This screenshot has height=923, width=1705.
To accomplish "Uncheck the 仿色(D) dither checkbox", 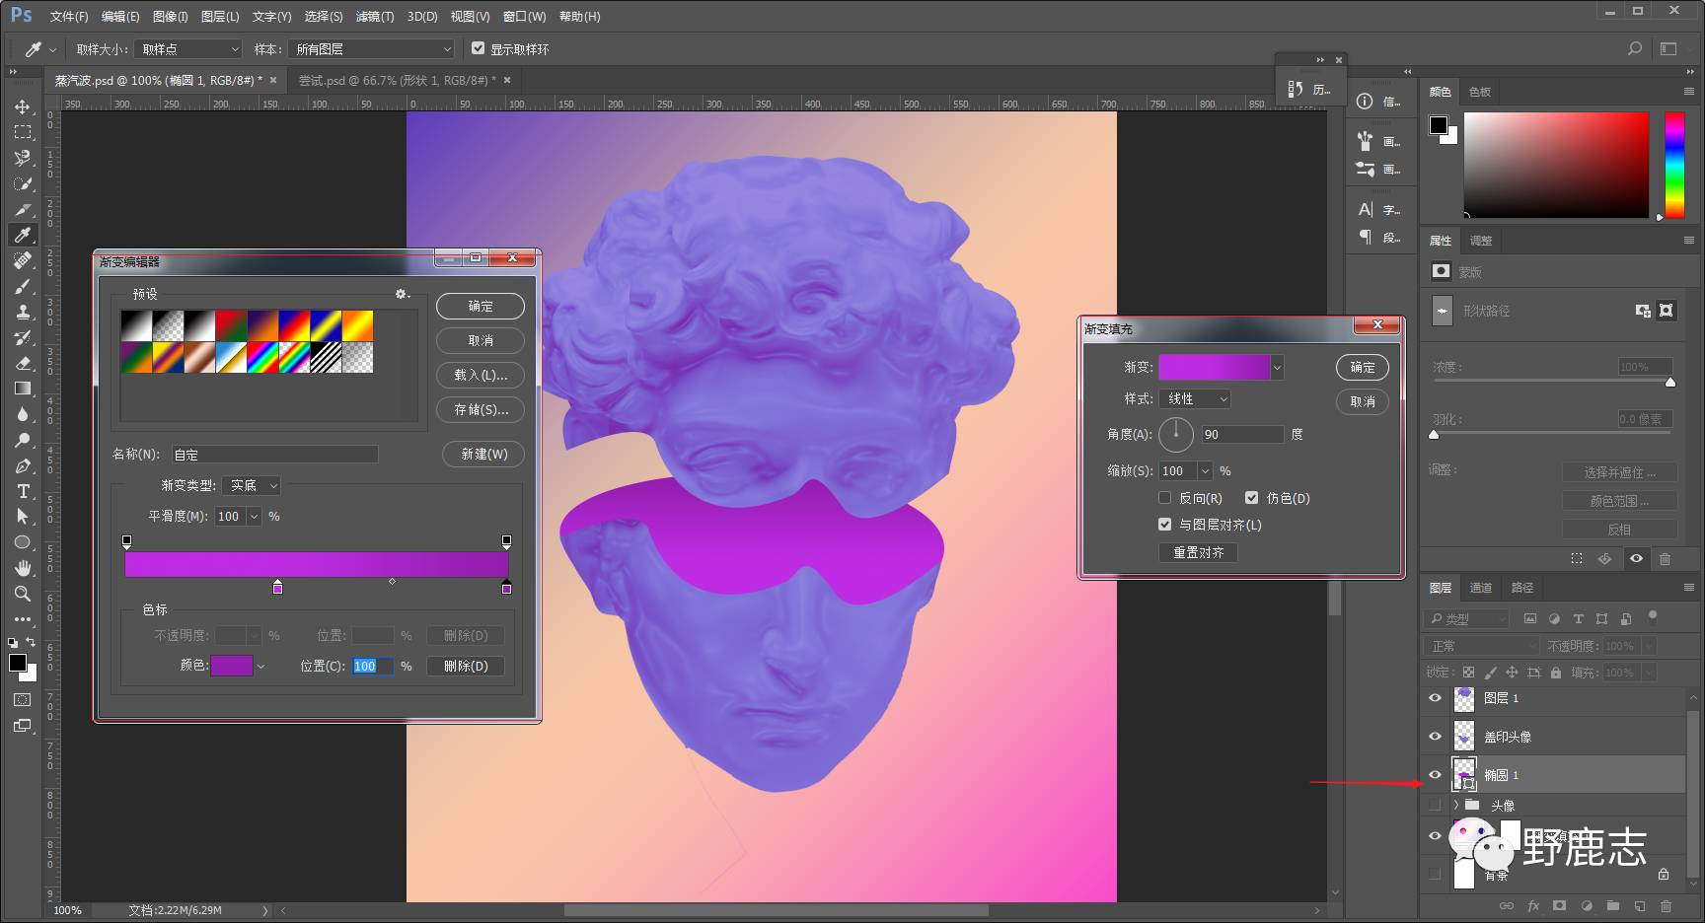I will pos(1251,498).
